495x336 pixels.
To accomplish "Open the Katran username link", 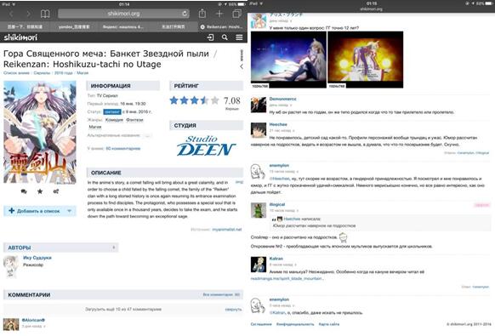I will tap(276, 259).
